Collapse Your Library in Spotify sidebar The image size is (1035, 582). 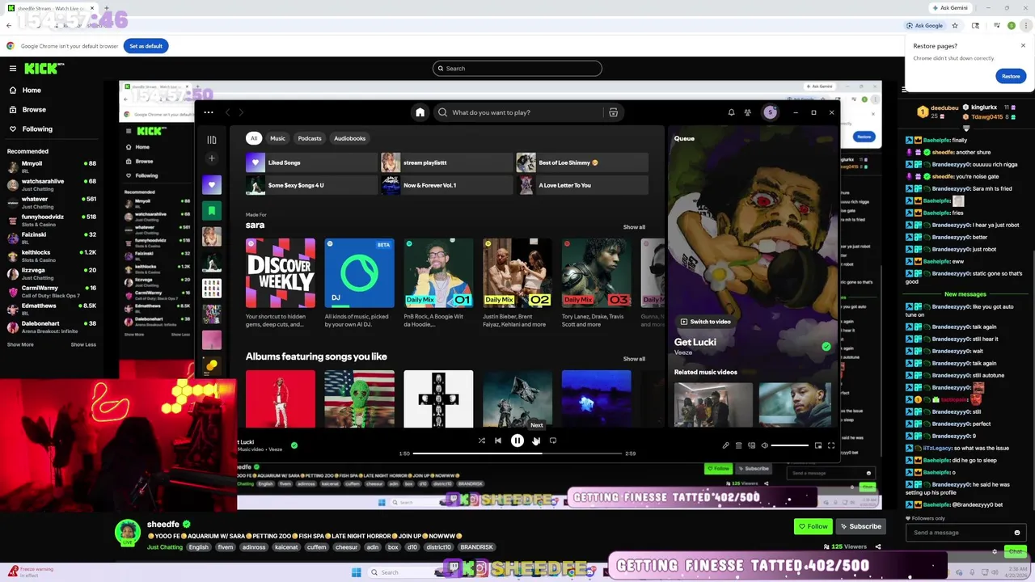[212, 139]
